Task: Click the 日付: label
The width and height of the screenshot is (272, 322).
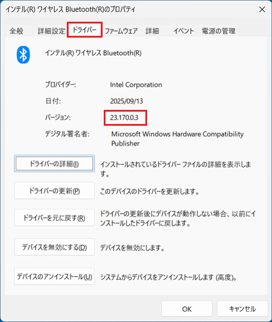Action: pyautogui.click(x=53, y=101)
